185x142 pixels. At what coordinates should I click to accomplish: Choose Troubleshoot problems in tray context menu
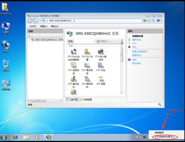point(159,133)
